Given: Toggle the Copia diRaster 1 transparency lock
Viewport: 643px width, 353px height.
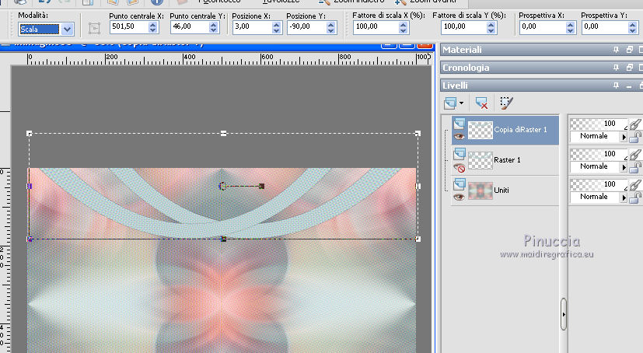Looking at the screenshot, I should point(634,137).
